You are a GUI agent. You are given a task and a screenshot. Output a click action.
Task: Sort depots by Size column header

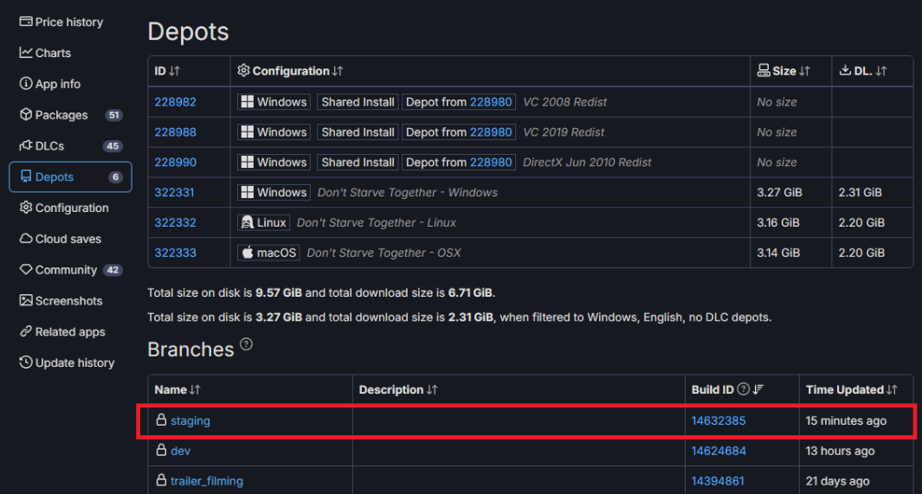click(783, 71)
